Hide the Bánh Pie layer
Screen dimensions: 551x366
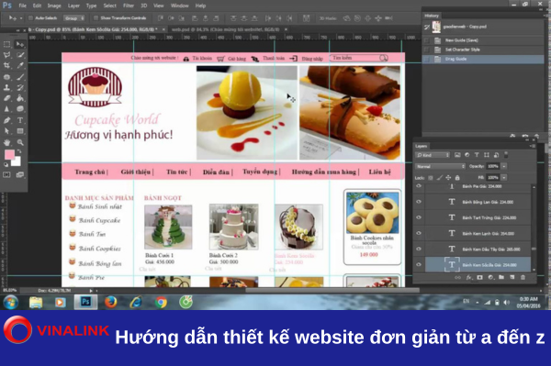coord(419,186)
